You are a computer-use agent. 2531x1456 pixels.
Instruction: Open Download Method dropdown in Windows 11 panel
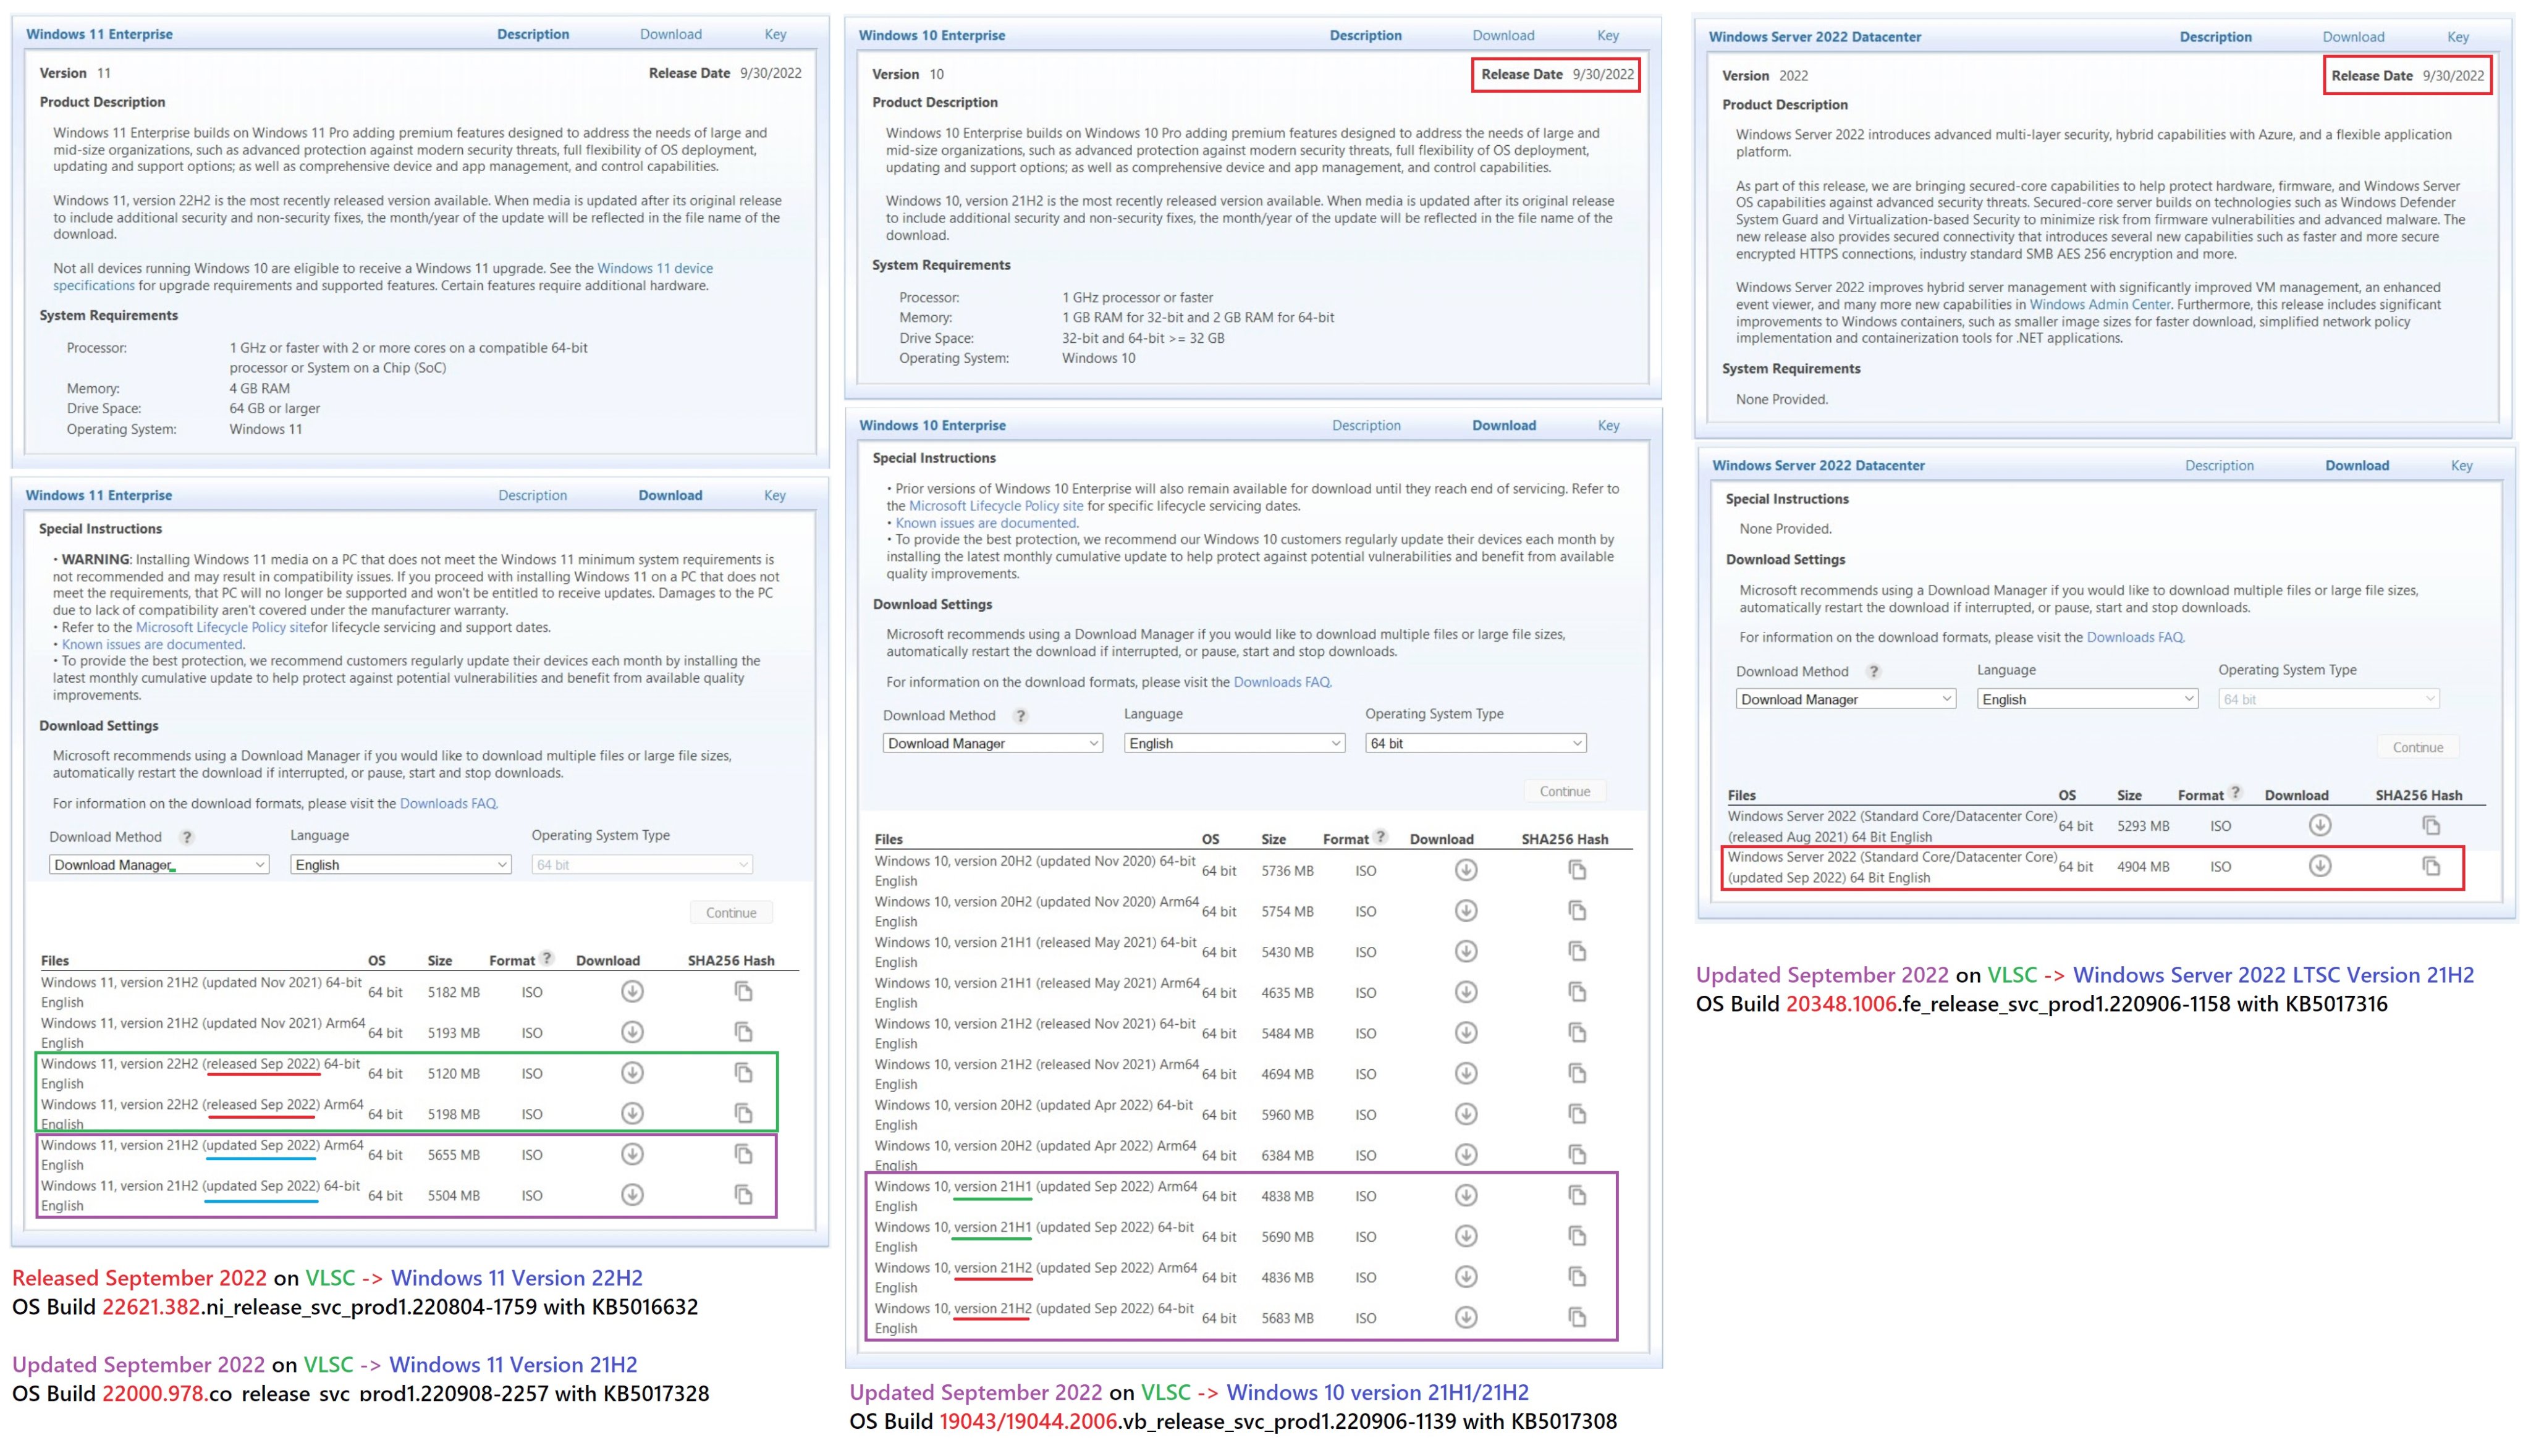pyautogui.click(x=159, y=864)
